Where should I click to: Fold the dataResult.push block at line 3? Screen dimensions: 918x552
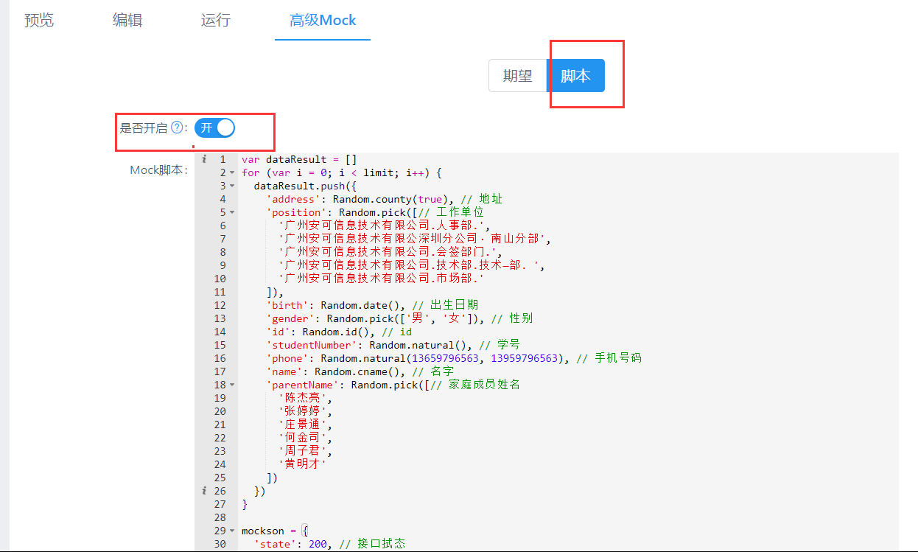[232, 186]
